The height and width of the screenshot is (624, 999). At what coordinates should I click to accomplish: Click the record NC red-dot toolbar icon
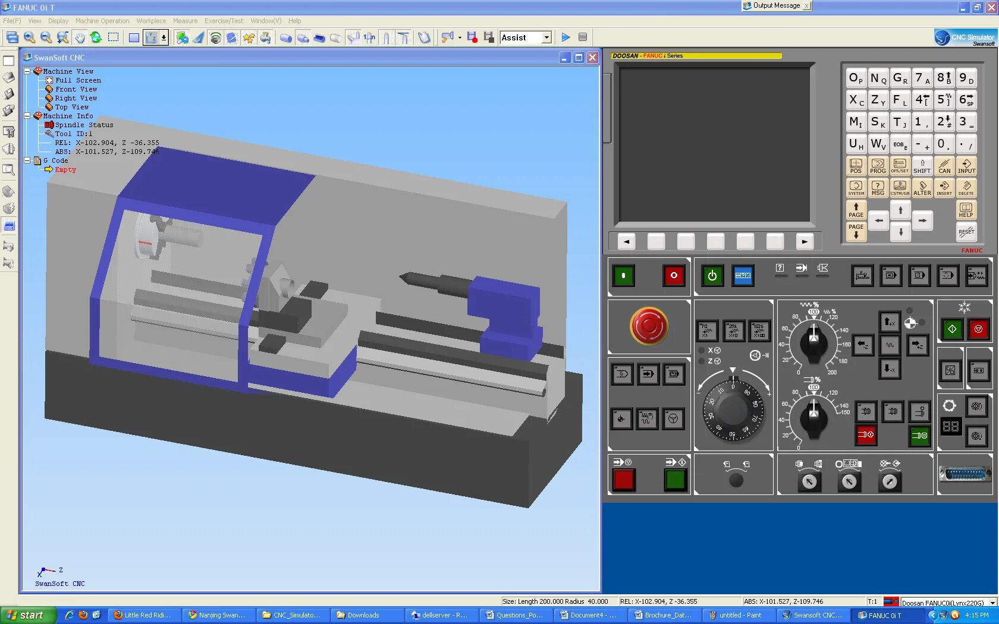[x=472, y=37]
